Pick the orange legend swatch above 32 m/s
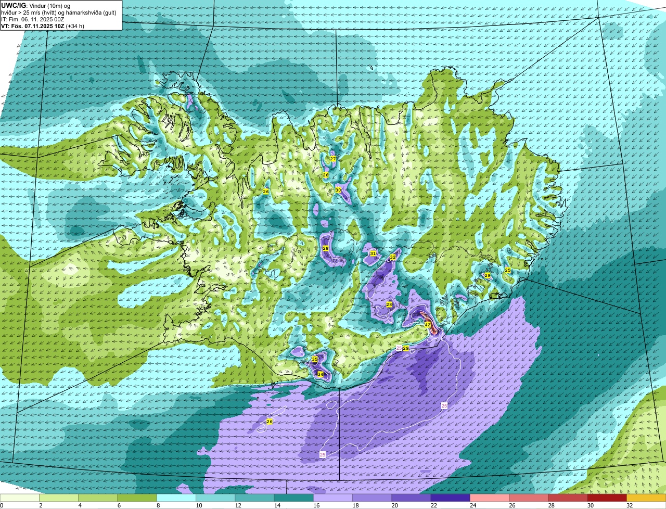 [646, 498]
